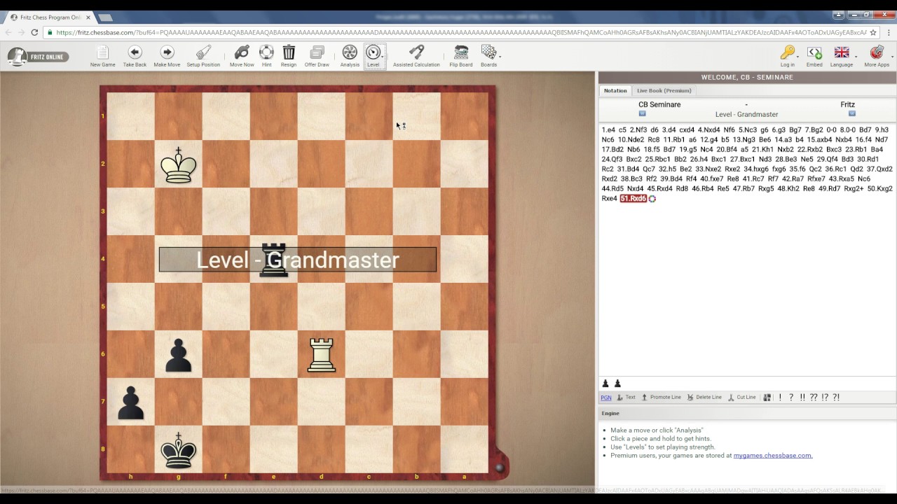Reload the page in browser

[x=34, y=32]
